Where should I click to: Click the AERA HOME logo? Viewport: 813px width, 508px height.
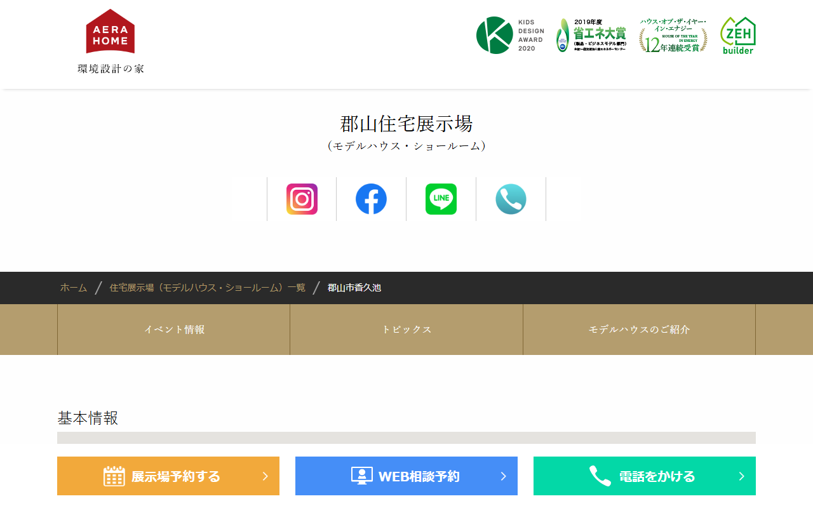[111, 31]
